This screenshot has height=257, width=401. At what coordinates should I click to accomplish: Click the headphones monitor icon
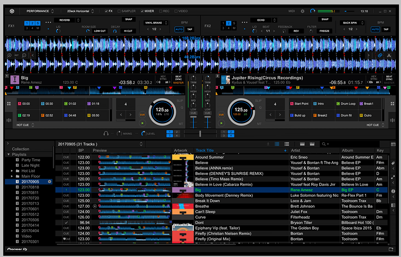106,133
